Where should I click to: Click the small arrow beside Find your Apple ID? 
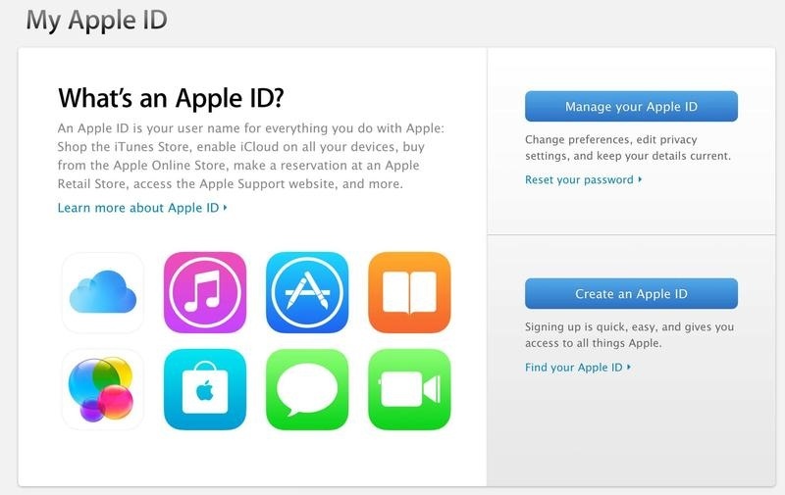629,367
